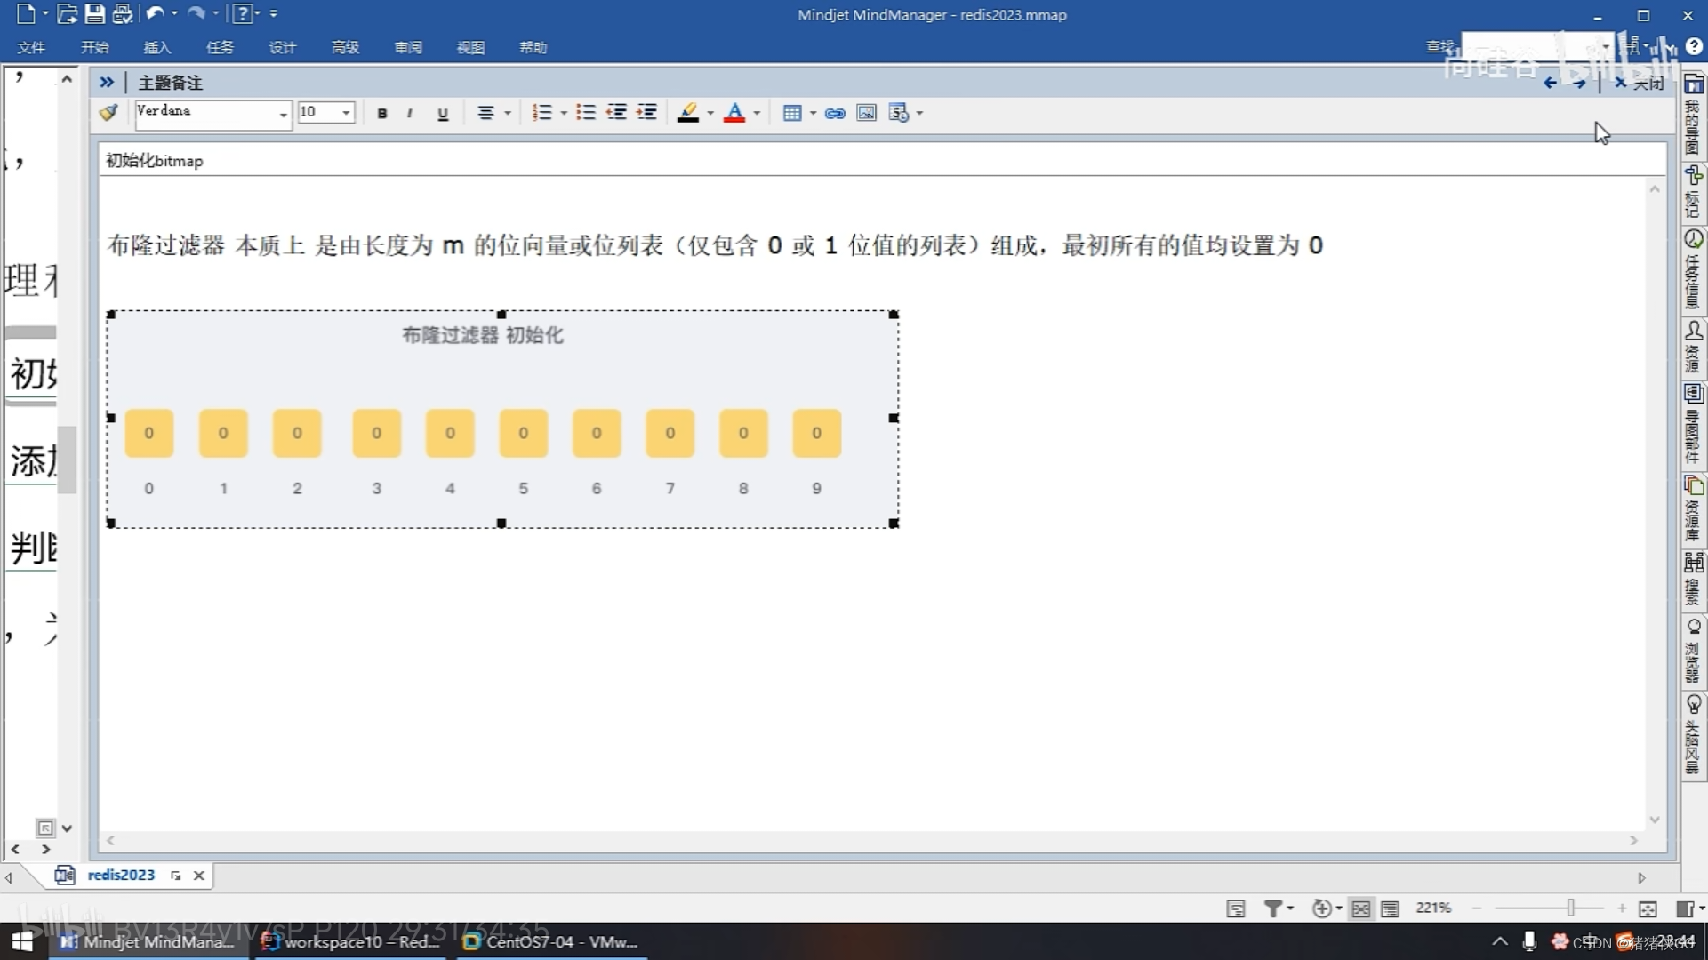Collapse the notes panel with double chevron

[x=107, y=83]
